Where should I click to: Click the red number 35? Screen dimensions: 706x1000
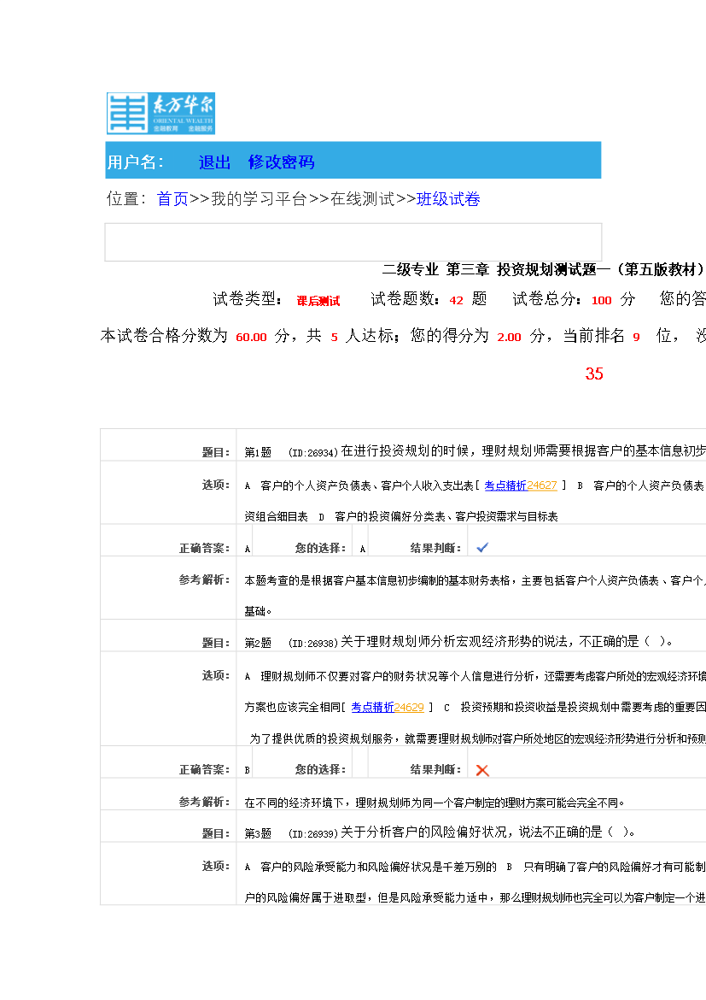click(x=594, y=374)
